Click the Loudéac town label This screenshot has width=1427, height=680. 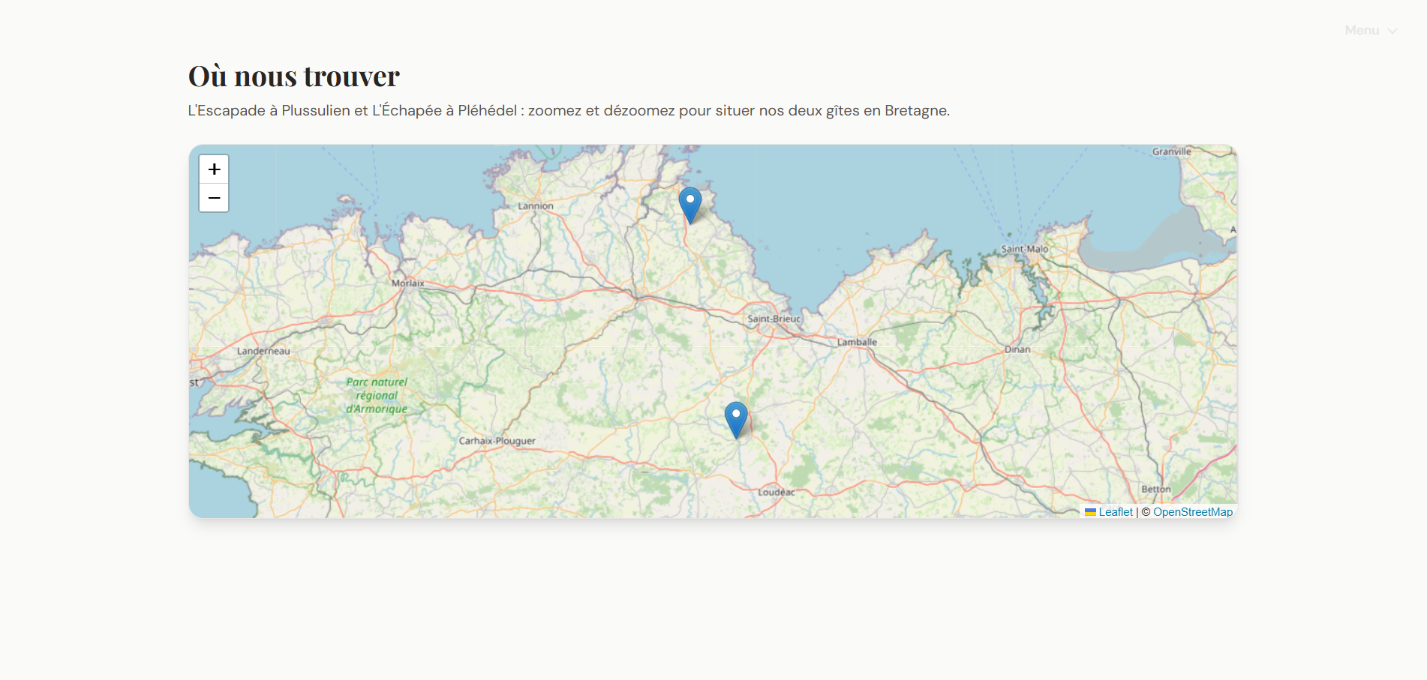pos(776,493)
